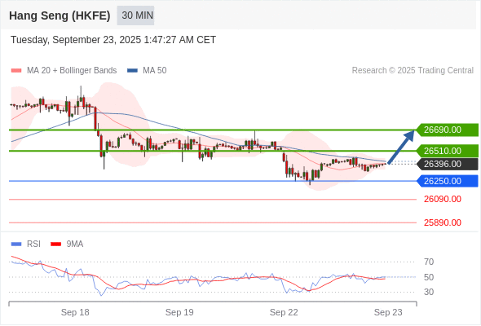Click the 26396.00 current price tag
Screen dimensions: 481x326
448,164
